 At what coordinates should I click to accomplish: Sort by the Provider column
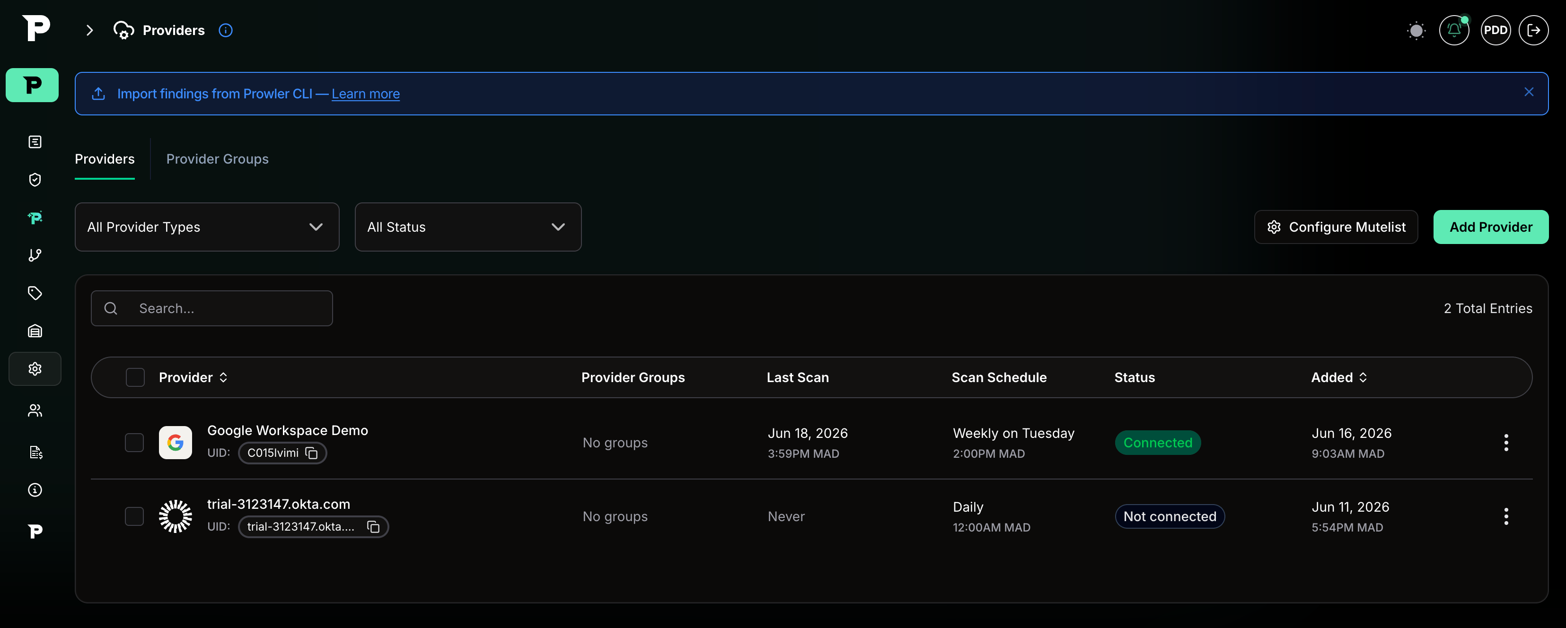pos(193,377)
